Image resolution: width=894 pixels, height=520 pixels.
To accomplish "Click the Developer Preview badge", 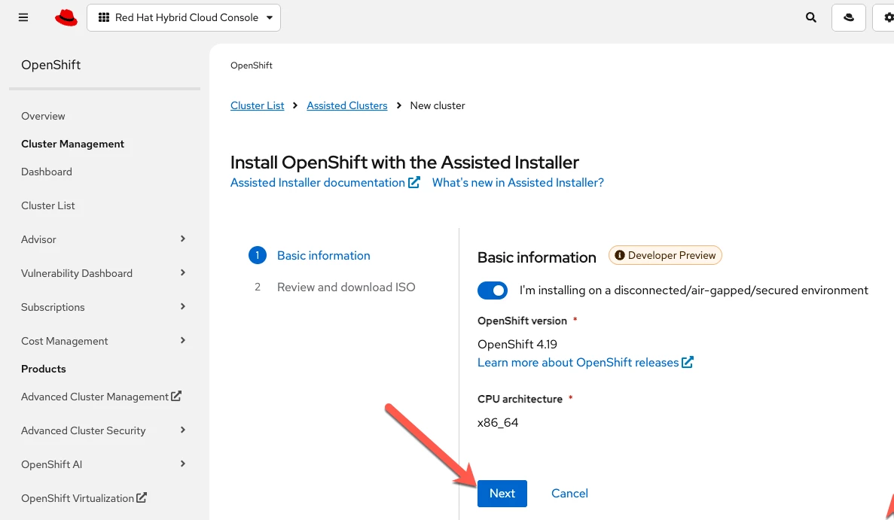I will (x=665, y=255).
